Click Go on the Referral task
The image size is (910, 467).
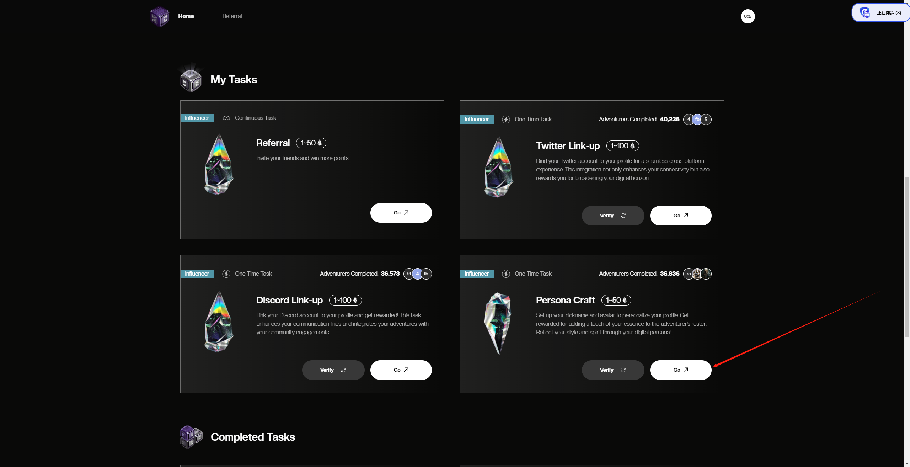click(x=401, y=213)
